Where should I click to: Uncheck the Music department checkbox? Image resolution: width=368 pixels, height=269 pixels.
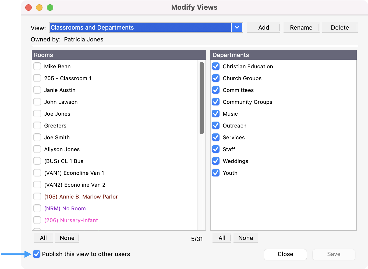pos(216,114)
